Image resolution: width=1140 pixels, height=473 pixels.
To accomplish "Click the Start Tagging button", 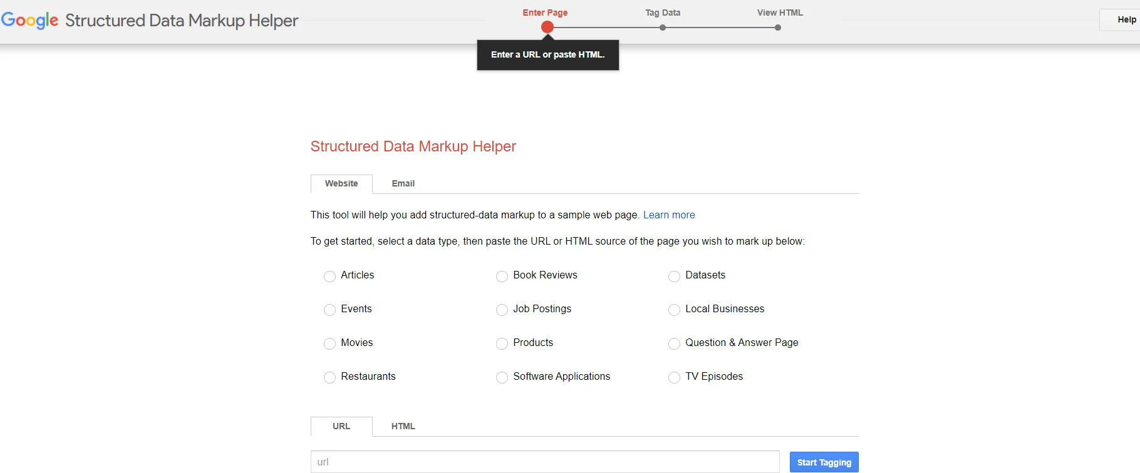I will tap(824, 462).
